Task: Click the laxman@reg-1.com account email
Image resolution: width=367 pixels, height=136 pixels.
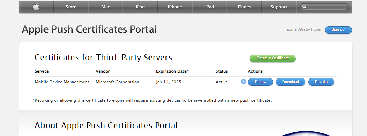Action: pos(303,30)
